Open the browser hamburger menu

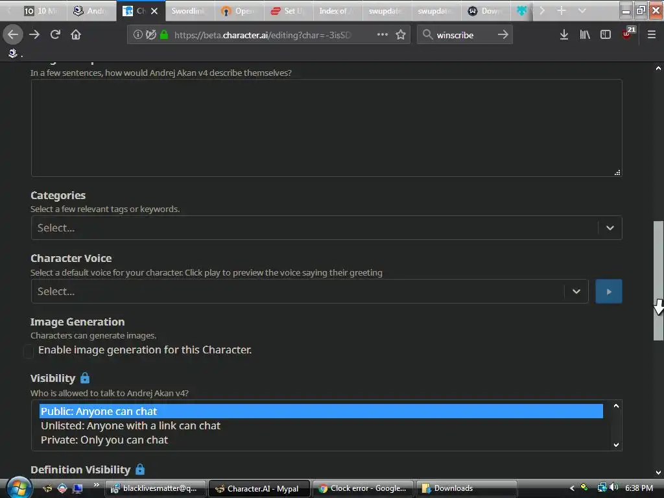[x=652, y=34]
